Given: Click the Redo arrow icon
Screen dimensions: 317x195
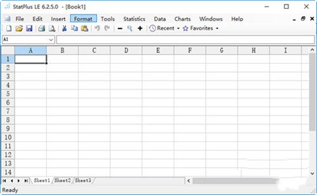Looking at the screenshot, I should point(107,28).
